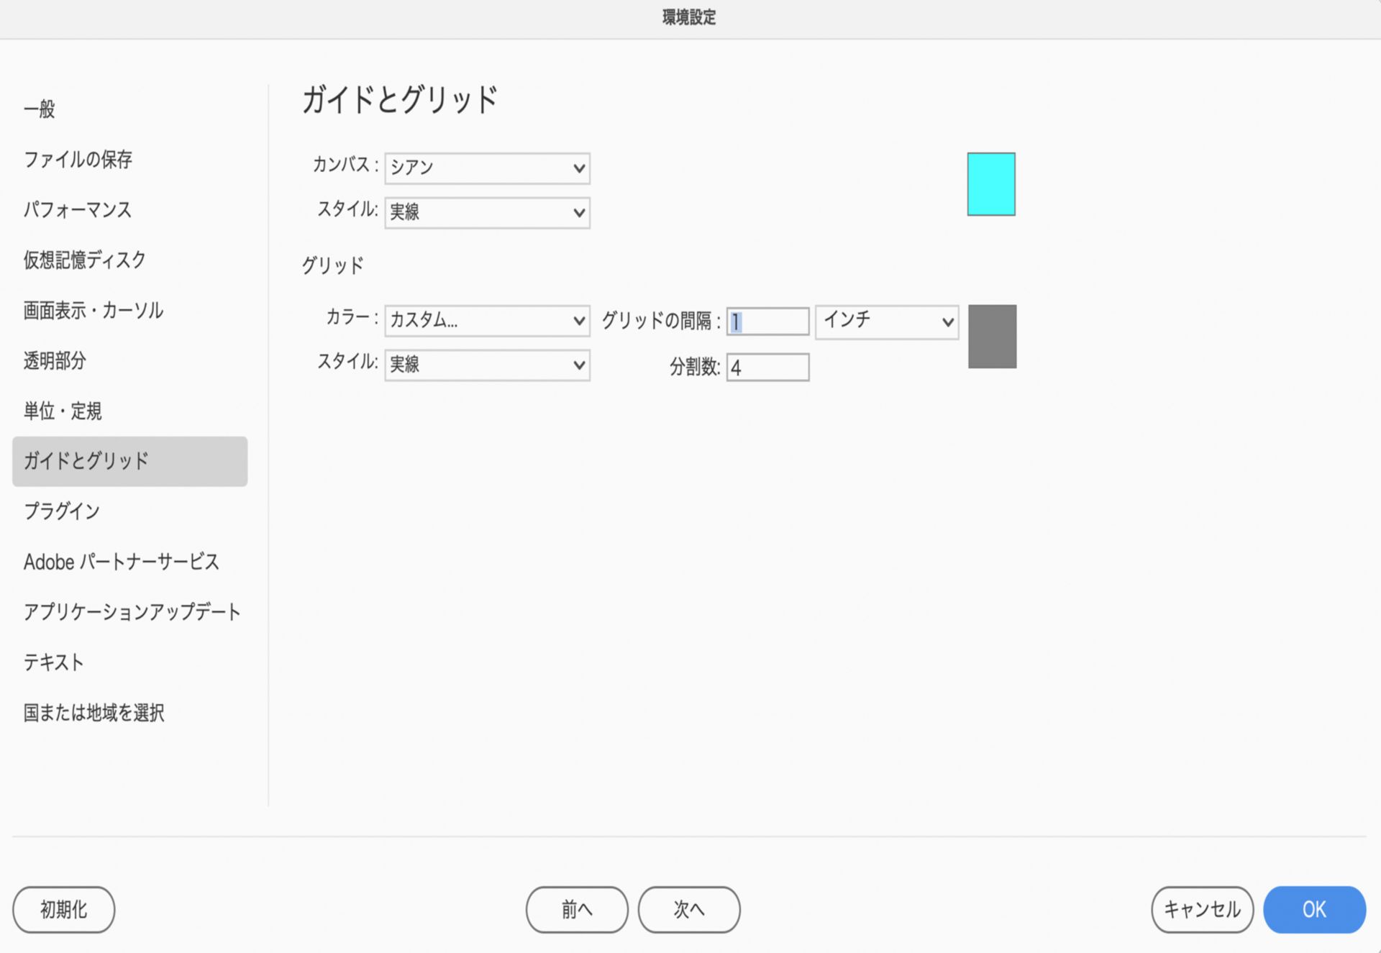Go to 仮想記憶ディスク settings
1381x953 pixels.
point(84,260)
